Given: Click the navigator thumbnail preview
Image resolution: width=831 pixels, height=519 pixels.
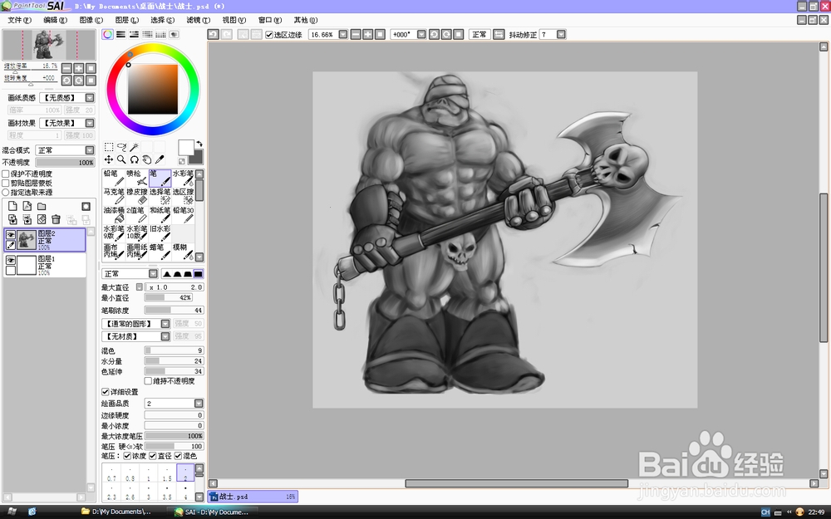Looking at the screenshot, I should click(x=49, y=45).
